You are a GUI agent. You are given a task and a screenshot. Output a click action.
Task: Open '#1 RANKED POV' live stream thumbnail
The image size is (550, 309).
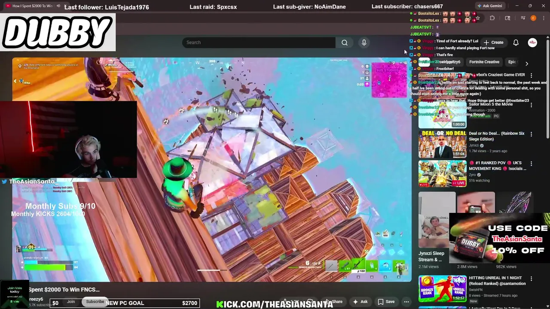click(443, 174)
